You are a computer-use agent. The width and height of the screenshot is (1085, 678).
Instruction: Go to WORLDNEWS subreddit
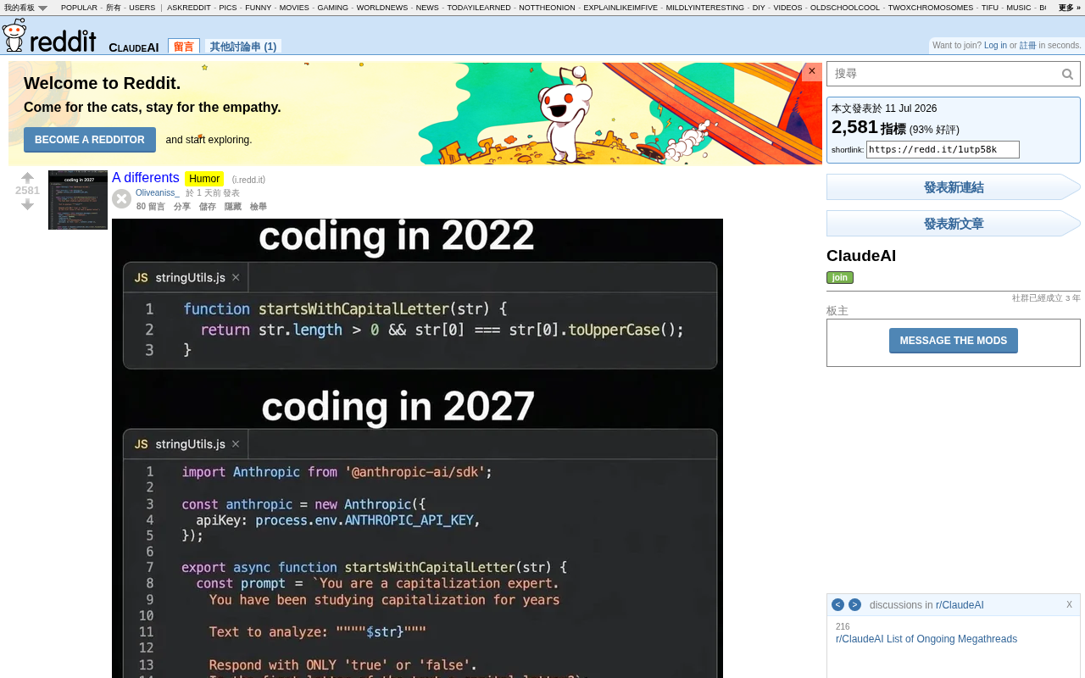pyautogui.click(x=382, y=8)
